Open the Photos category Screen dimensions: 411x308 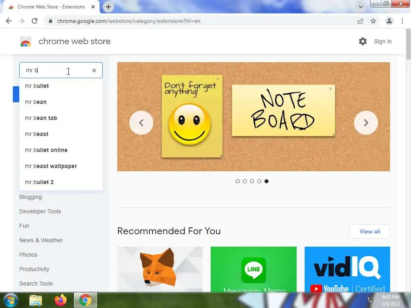[28, 255]
